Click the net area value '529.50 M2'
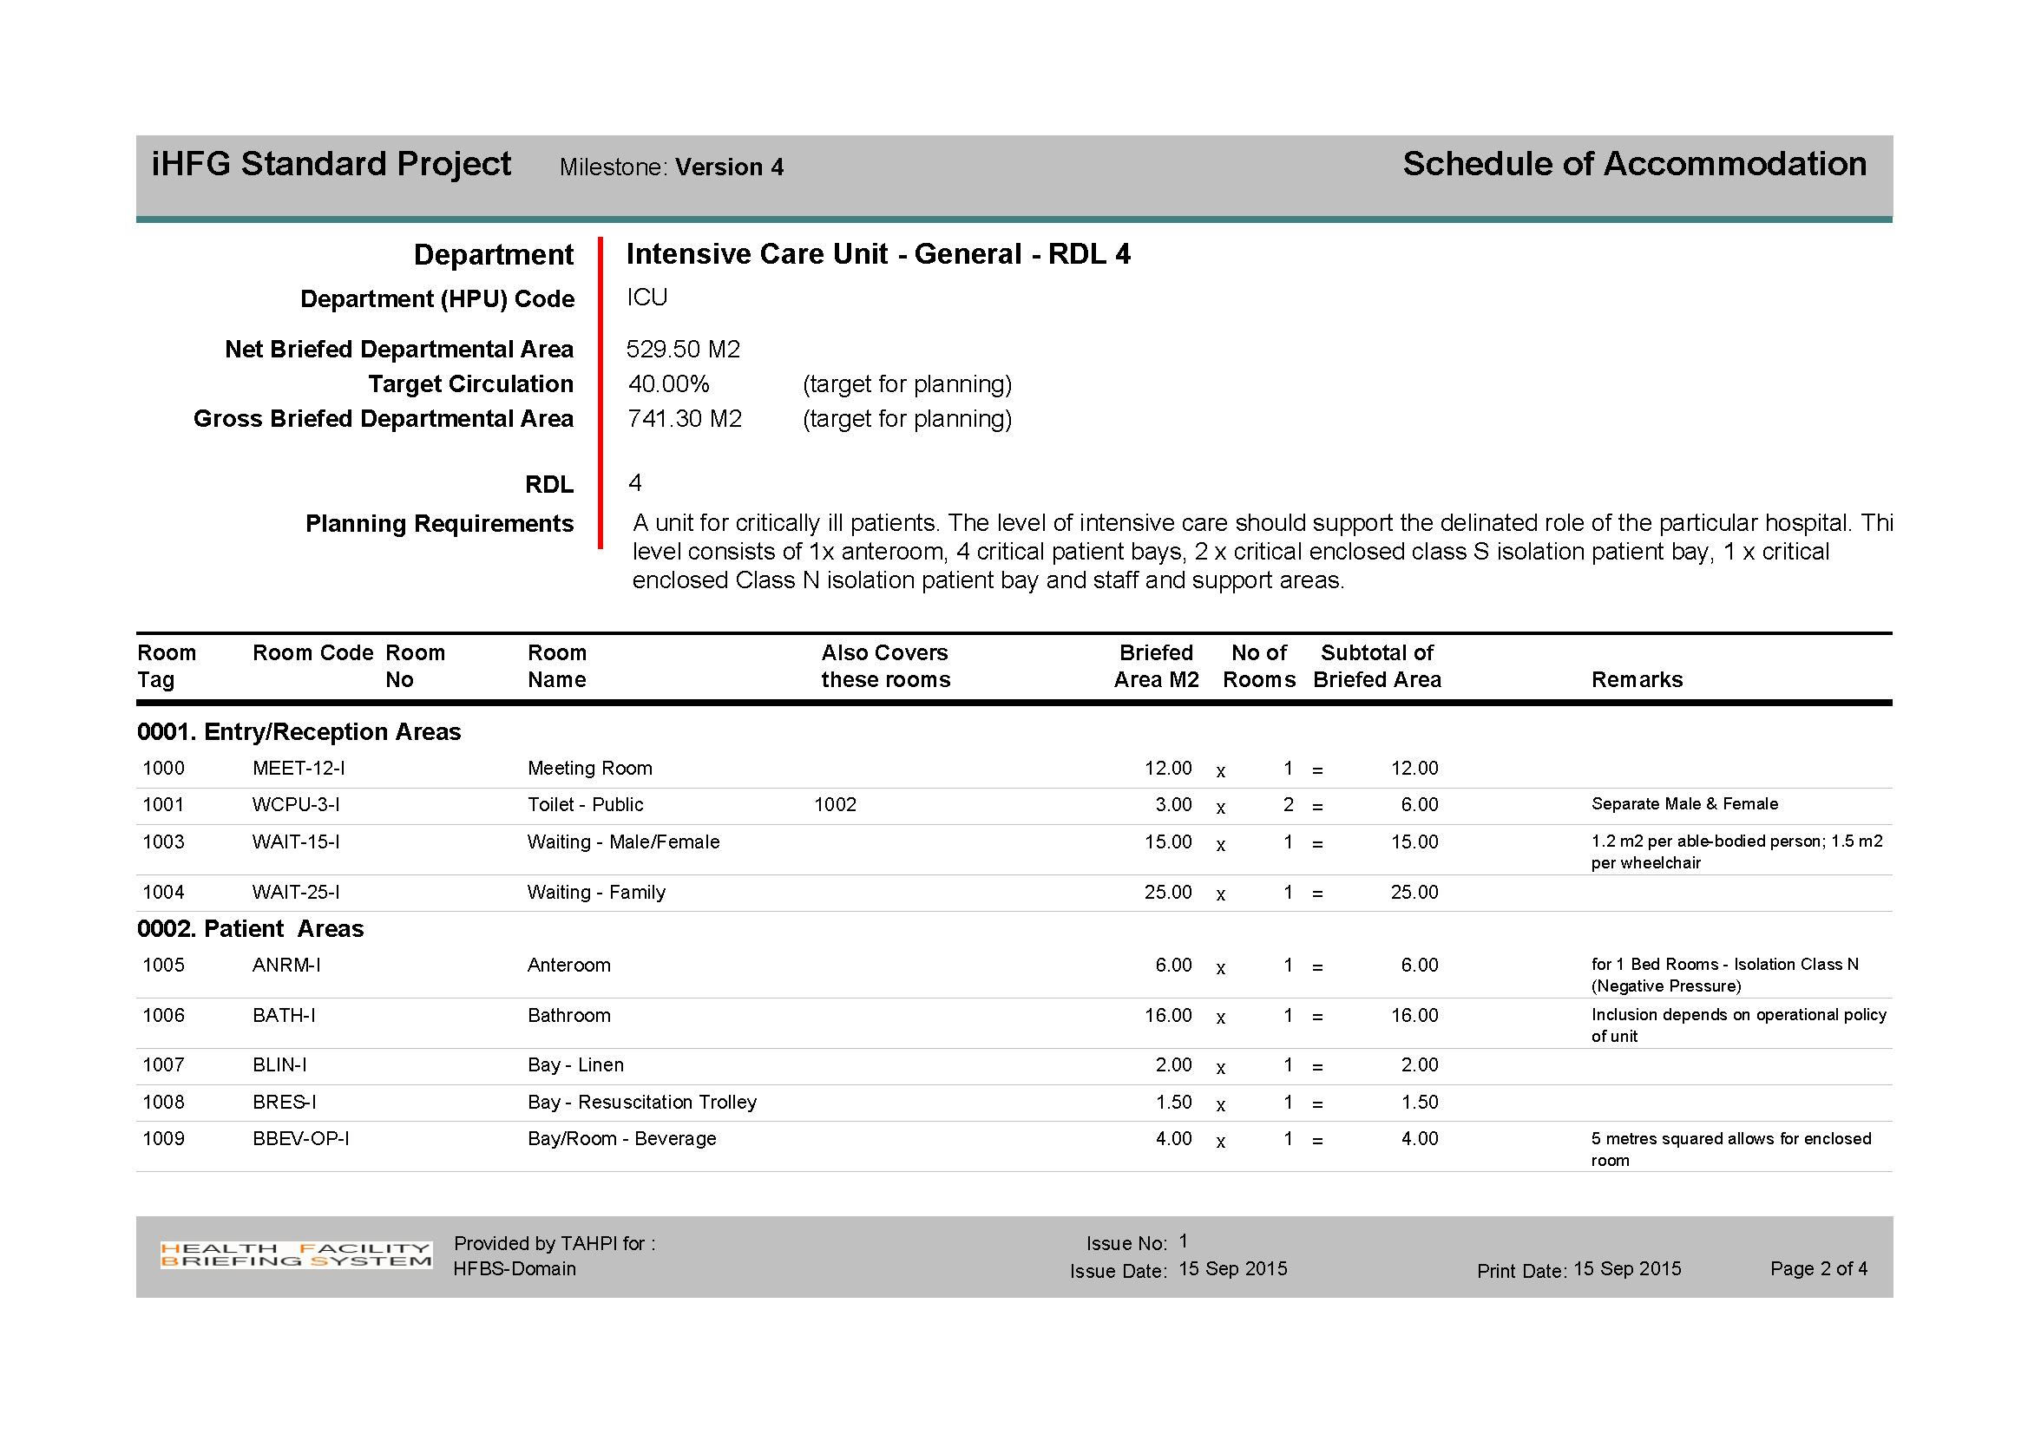 [x=683, y=350]
